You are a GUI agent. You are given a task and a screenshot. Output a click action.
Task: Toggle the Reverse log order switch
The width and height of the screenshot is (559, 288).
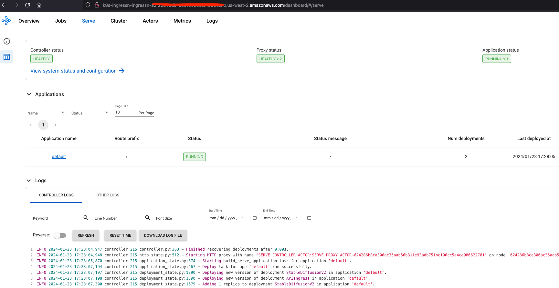pyautogui.click(x=60, y=235)
